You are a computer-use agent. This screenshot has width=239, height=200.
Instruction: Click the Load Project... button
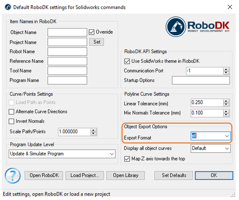(x=85, y=175)
